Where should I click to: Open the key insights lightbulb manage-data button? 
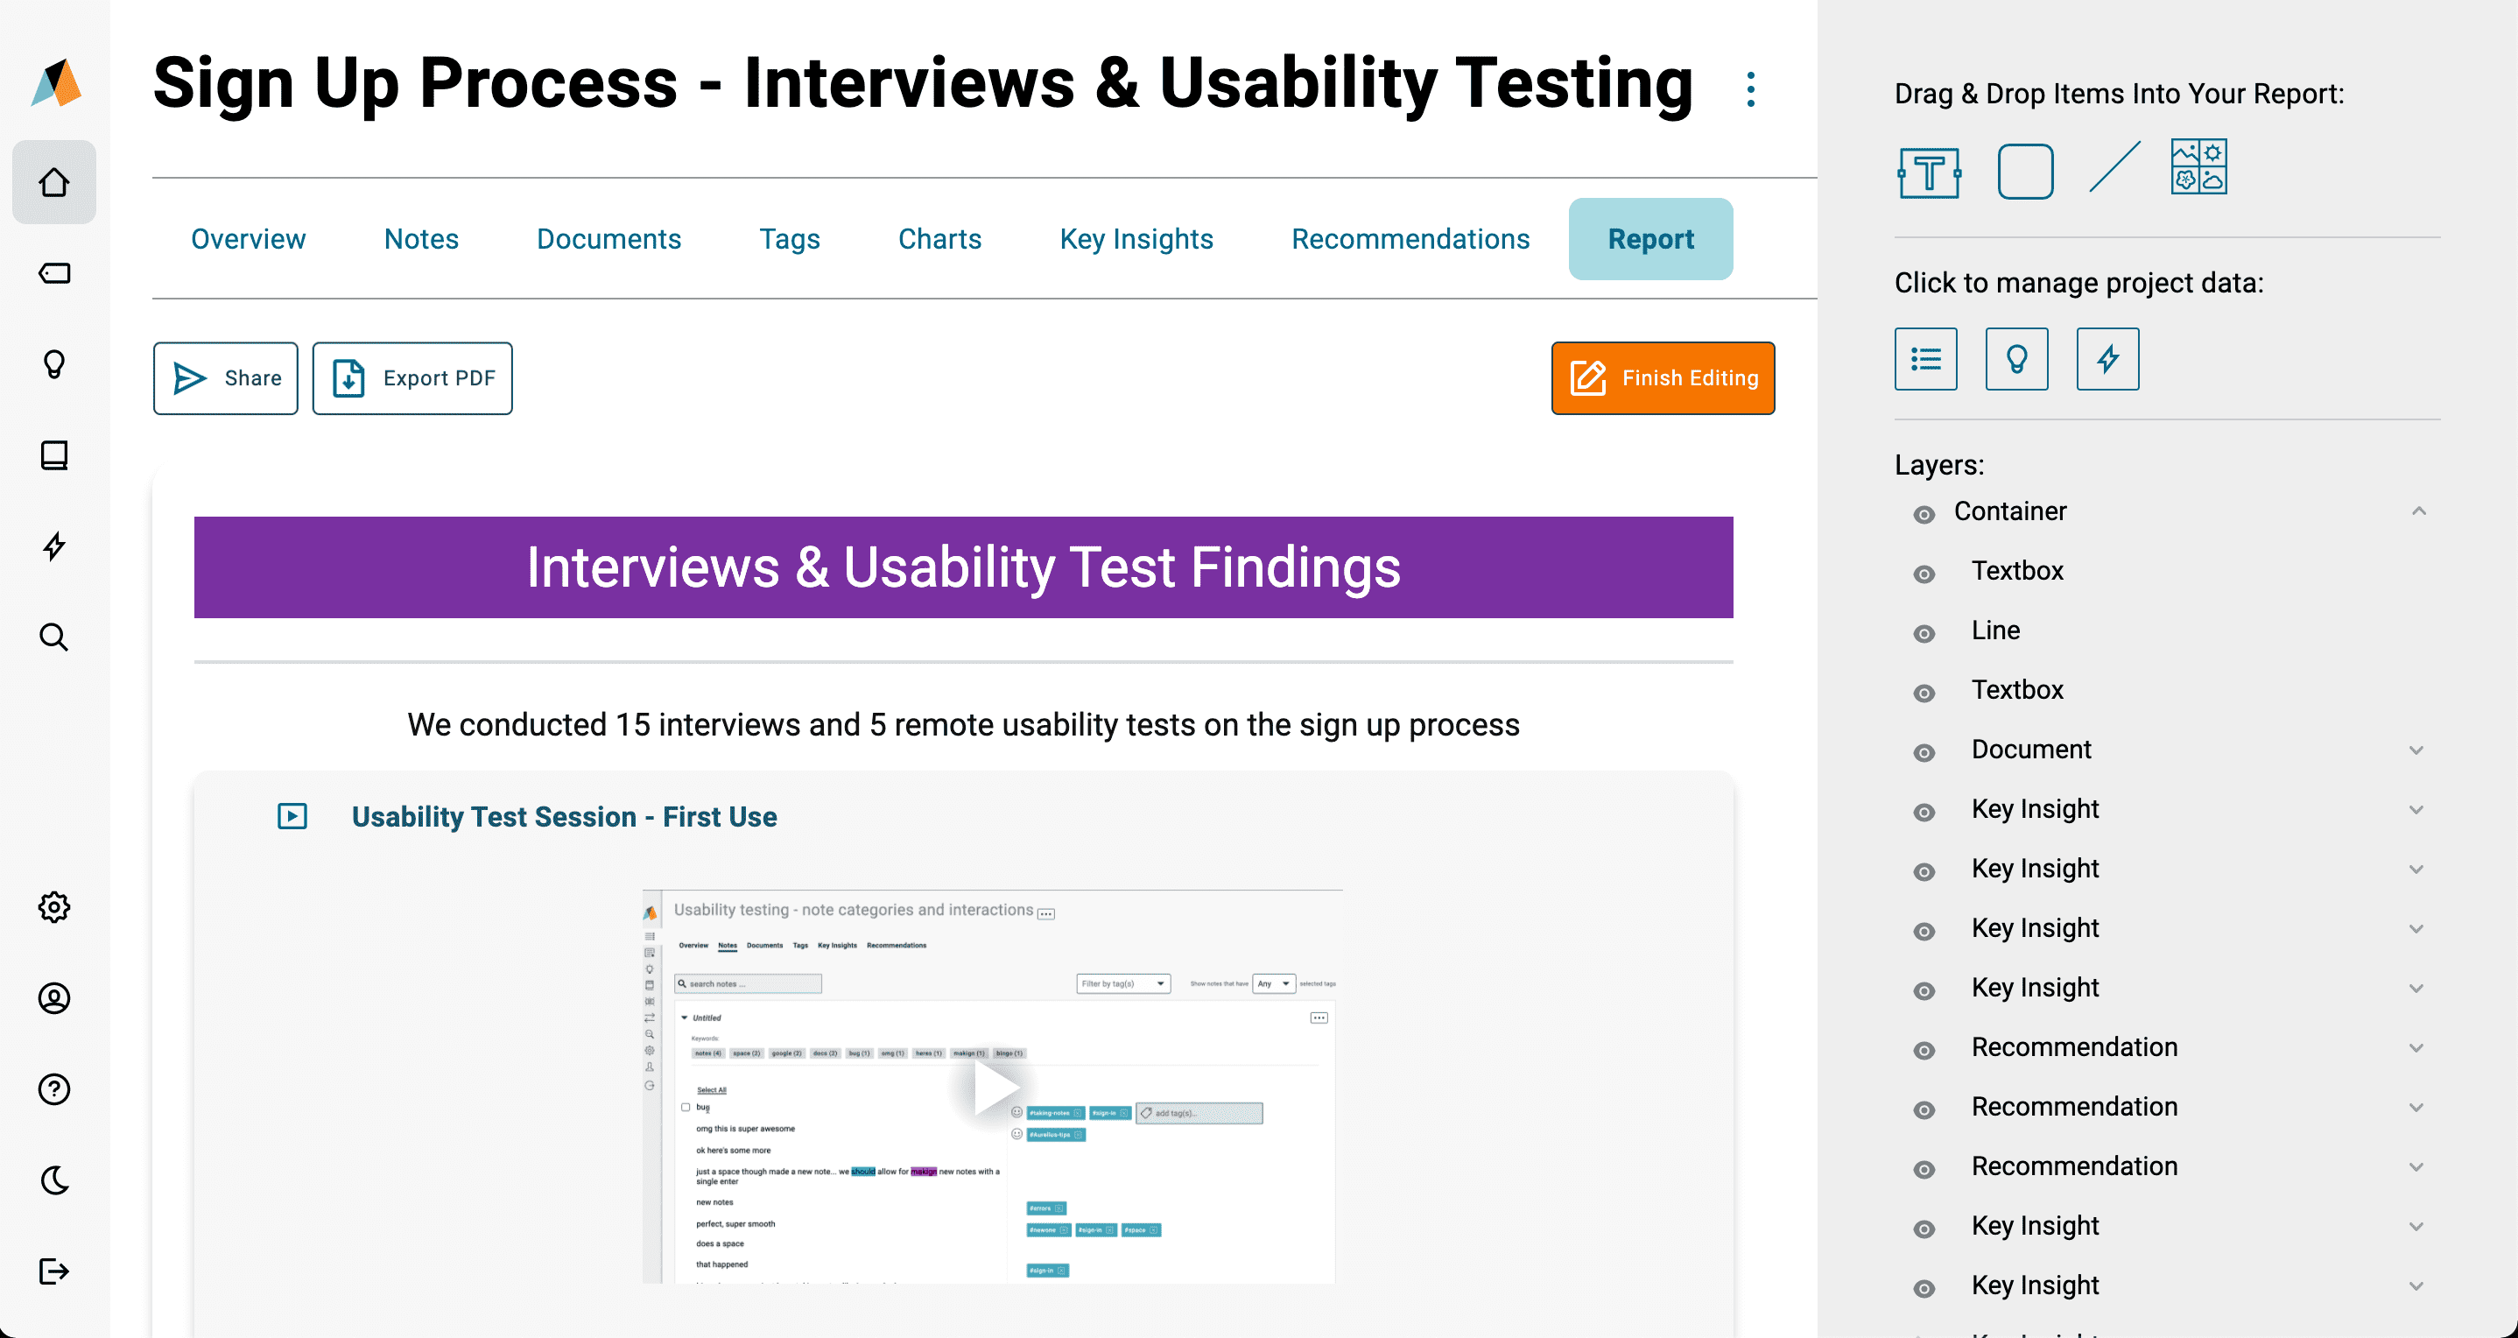coord(2015,359)
